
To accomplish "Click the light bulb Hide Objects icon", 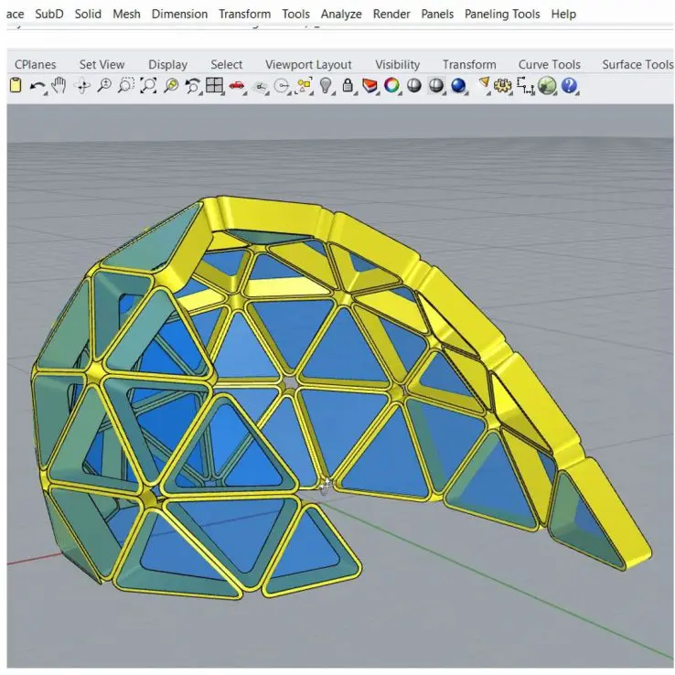I will click(x=326, y=86).
